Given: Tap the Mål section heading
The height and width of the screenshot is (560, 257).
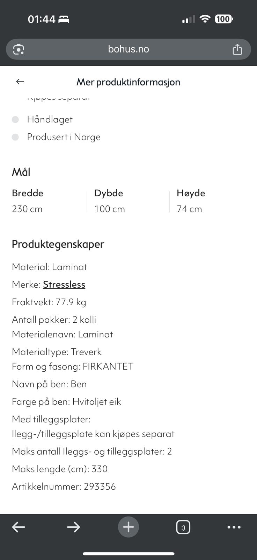Looking at the screenshot, I should pos(21,172).
